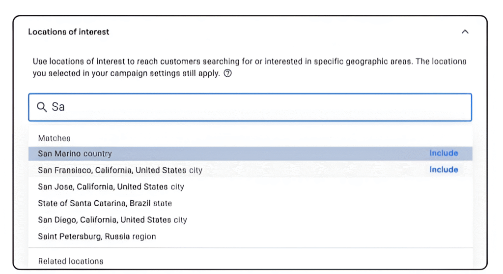Select San Francisco, California suggestion
The width and height of the screenshot is (503, 274).
(250, 170)
